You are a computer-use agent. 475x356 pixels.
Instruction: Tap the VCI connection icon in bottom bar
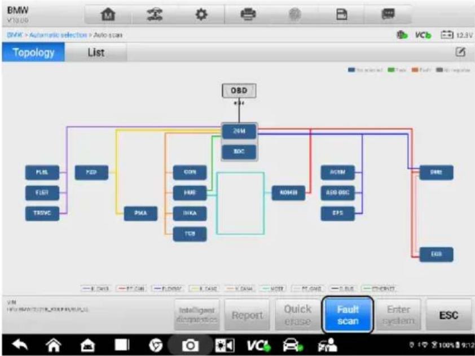(258, 345)
